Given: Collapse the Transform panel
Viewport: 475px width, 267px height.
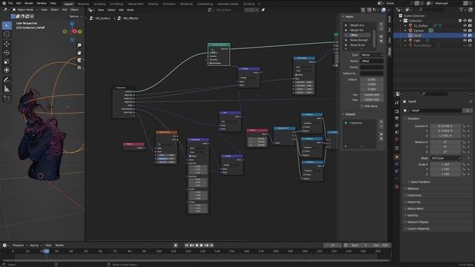Looking at the screenshot, I should (x=413, y=119).
